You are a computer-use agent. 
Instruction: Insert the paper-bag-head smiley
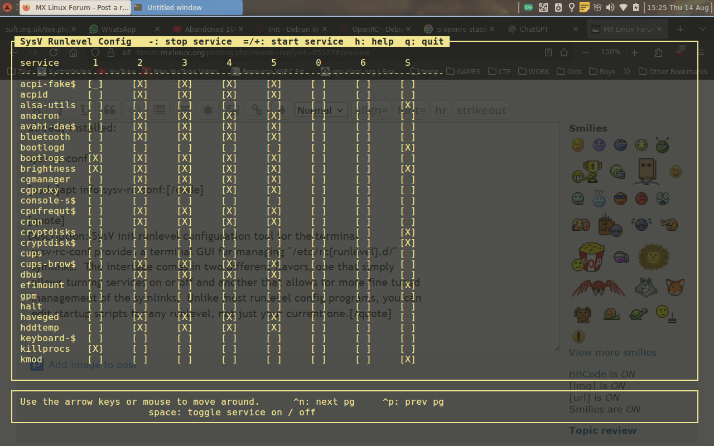pos(647,172)
